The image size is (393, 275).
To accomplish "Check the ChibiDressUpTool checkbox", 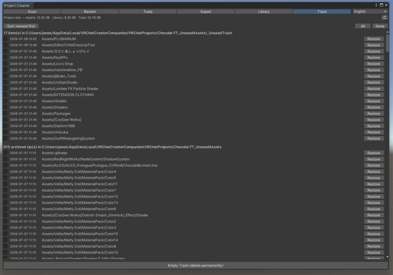I will pyautogui.click(x=5, y=45).
